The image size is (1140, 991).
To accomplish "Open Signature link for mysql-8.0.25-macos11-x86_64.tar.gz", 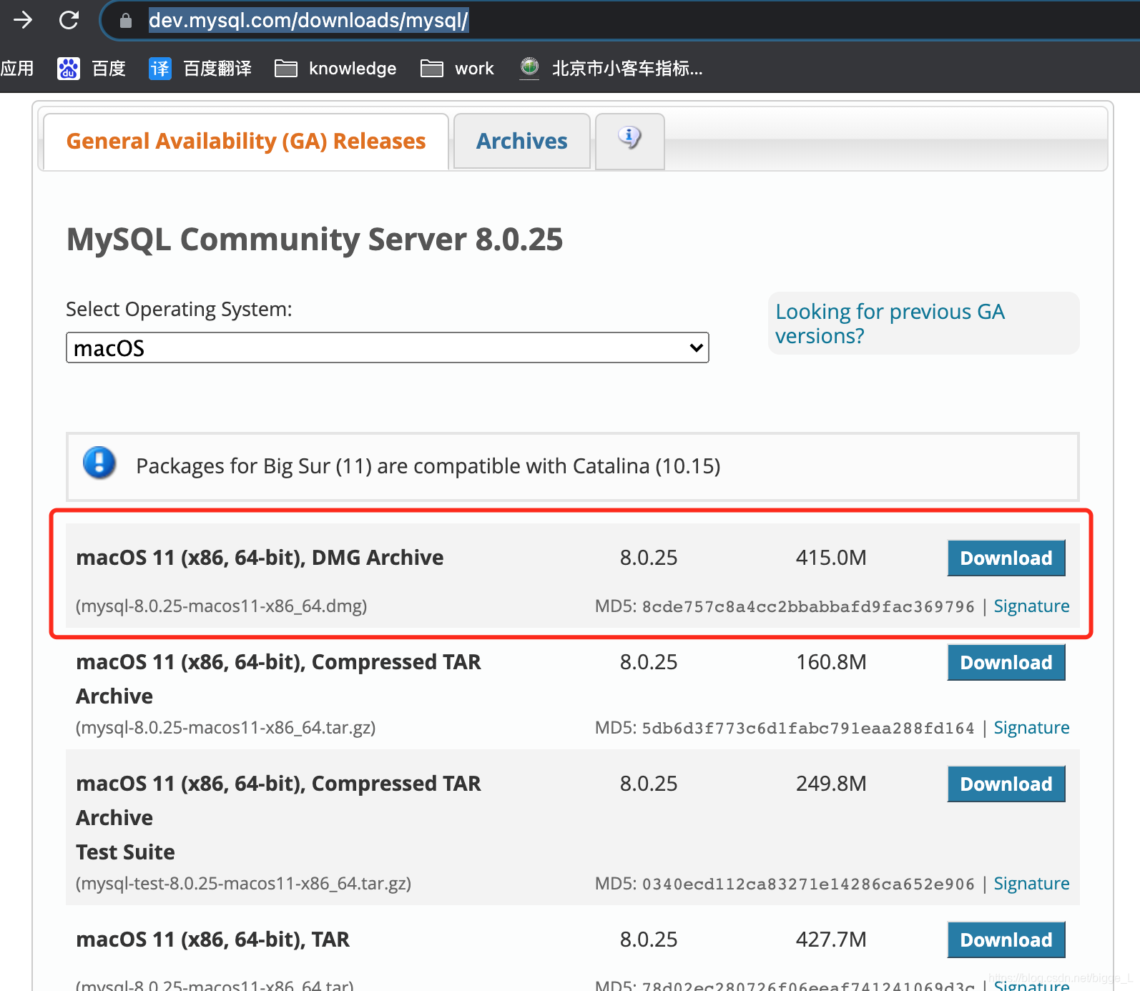I will pos(1031,728).
